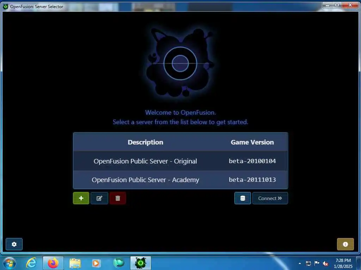This screenshot has width=361, height=270.
Task: Click the beta-20111013 version cell
Action: point(252,180)
